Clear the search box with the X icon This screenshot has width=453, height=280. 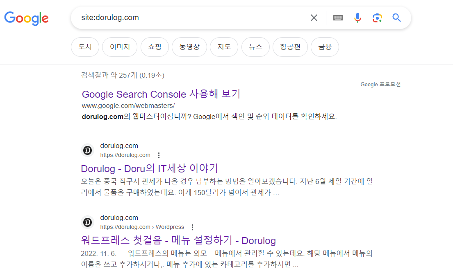(314, 18)
